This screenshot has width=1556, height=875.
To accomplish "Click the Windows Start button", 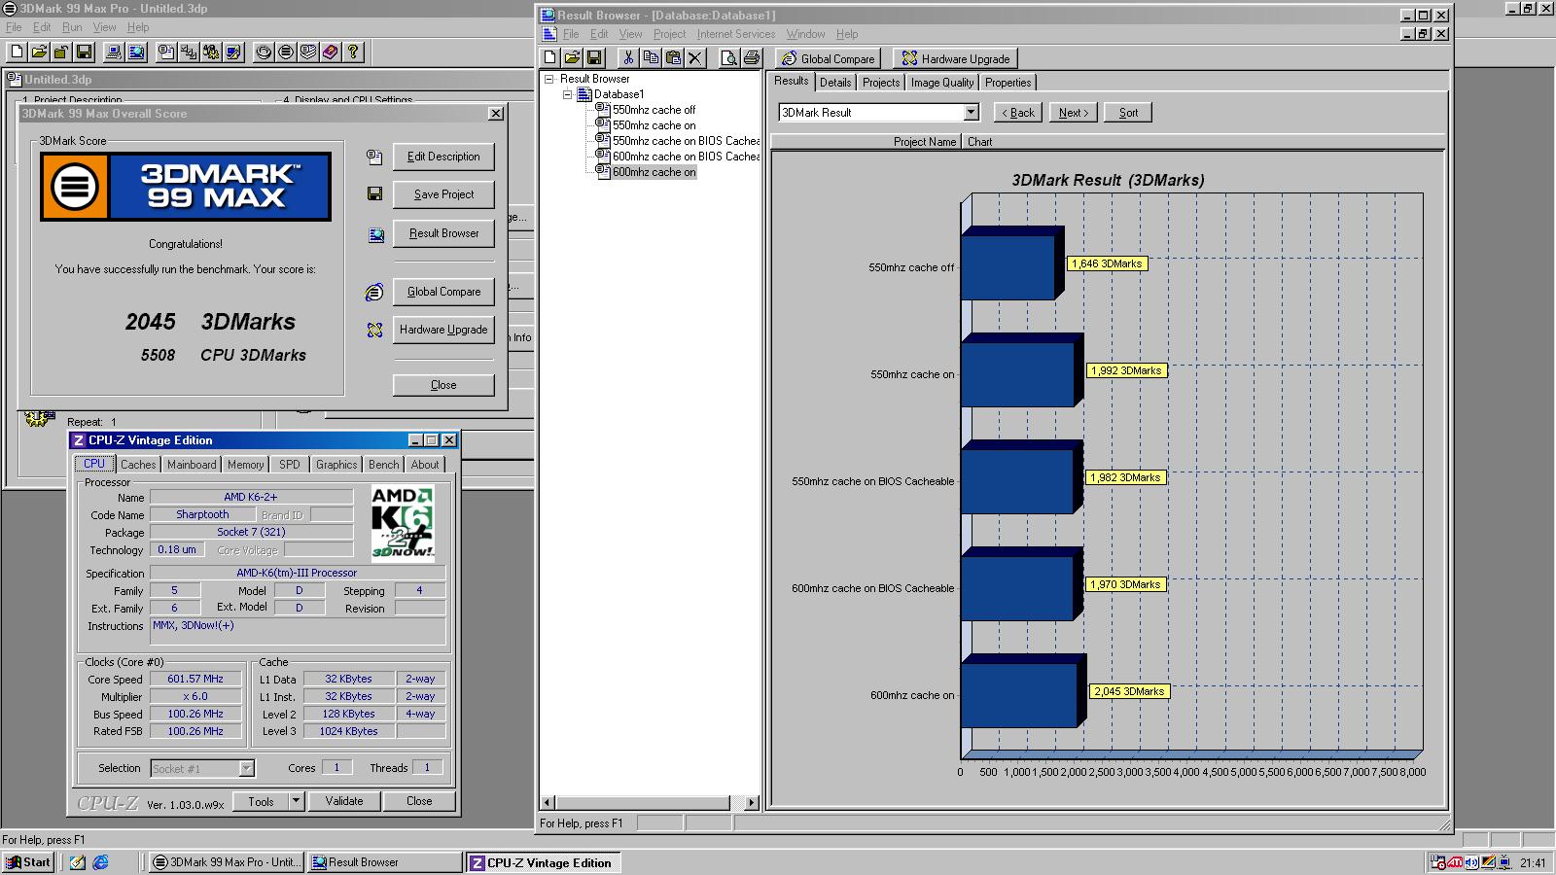I will (28, 862).
